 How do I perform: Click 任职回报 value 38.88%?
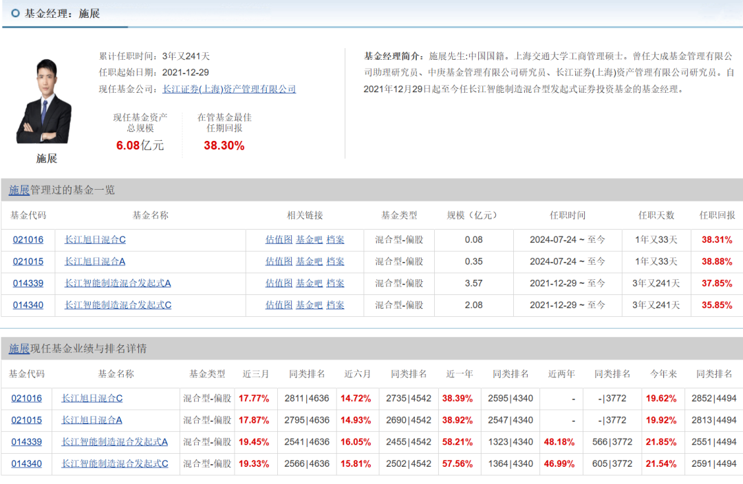717,261
